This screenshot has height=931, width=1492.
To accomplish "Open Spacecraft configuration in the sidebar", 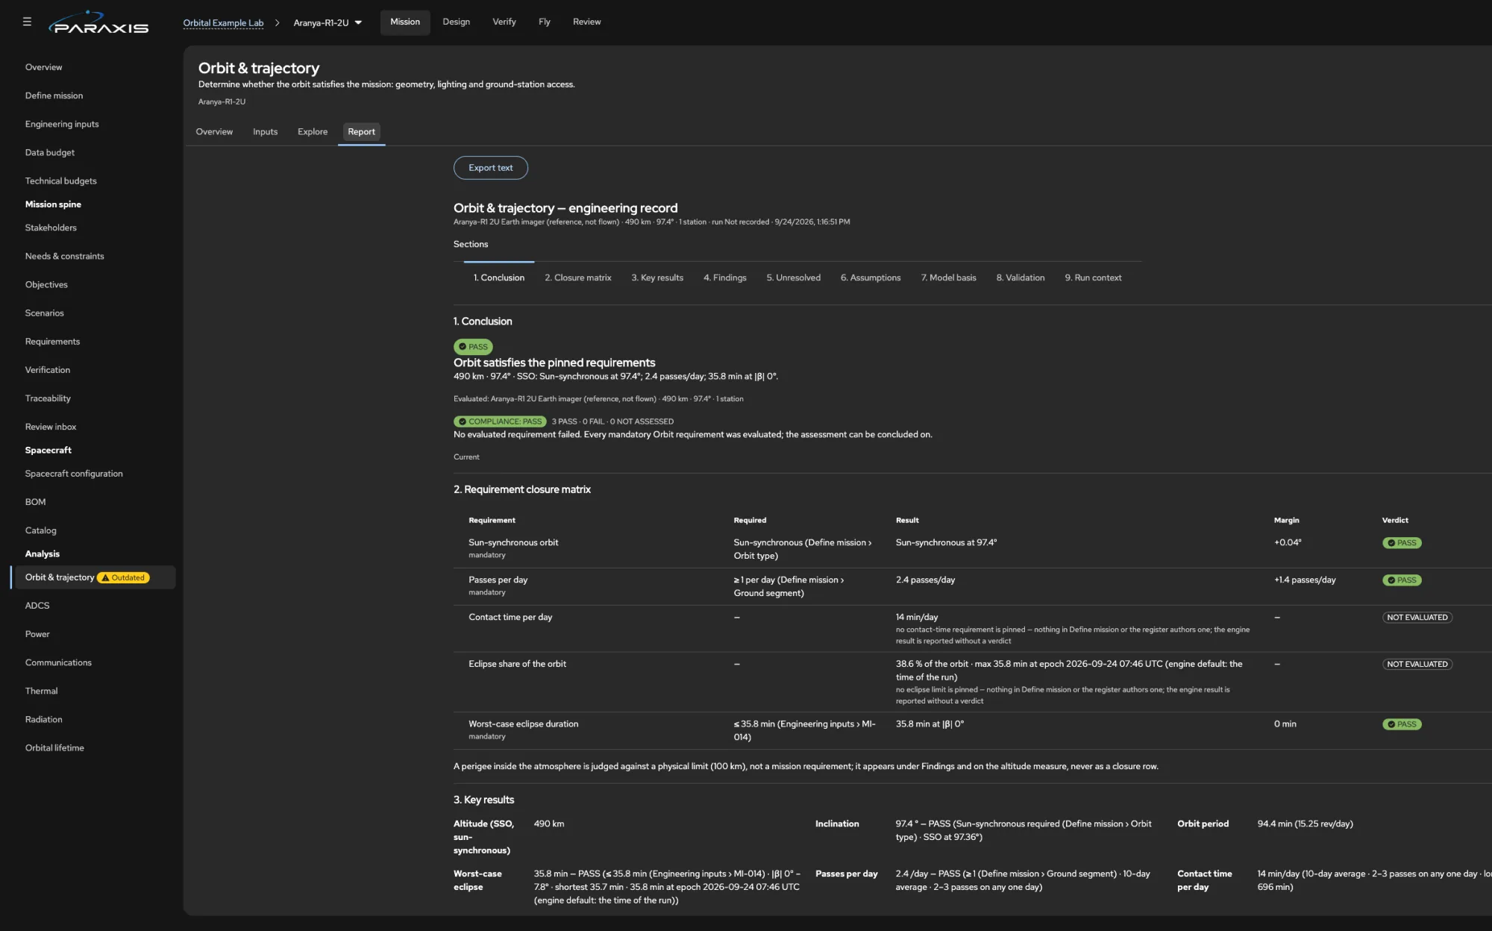I will [74, 474].
